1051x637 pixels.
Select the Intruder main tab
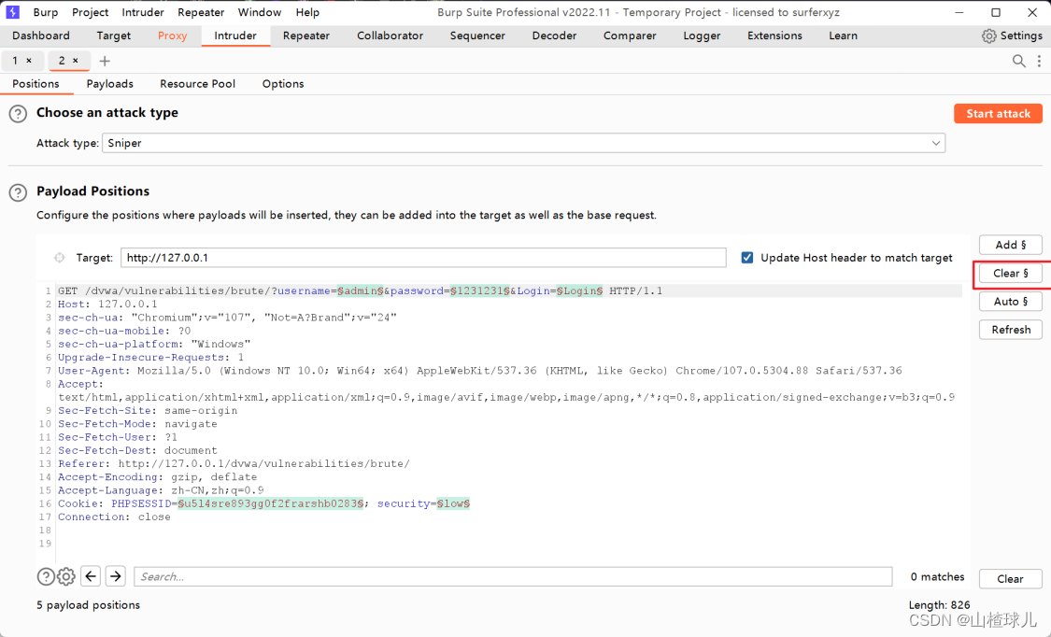(235, 35)
